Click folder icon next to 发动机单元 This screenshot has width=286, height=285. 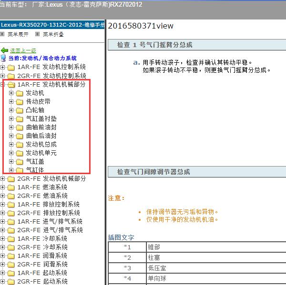coord(20,153)
